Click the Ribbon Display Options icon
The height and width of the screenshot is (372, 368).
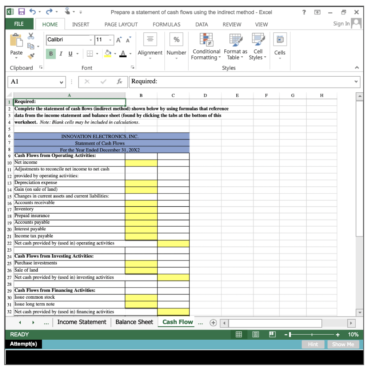317,12
